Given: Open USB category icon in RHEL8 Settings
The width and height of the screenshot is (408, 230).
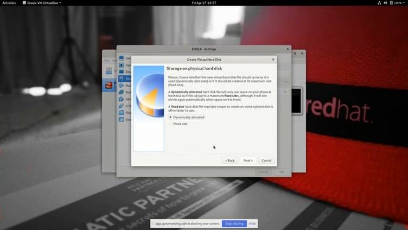Looking at the screenshot, I should [122, 106].
